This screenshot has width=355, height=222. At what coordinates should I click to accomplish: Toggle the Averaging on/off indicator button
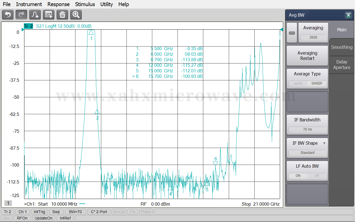point(292,33)
